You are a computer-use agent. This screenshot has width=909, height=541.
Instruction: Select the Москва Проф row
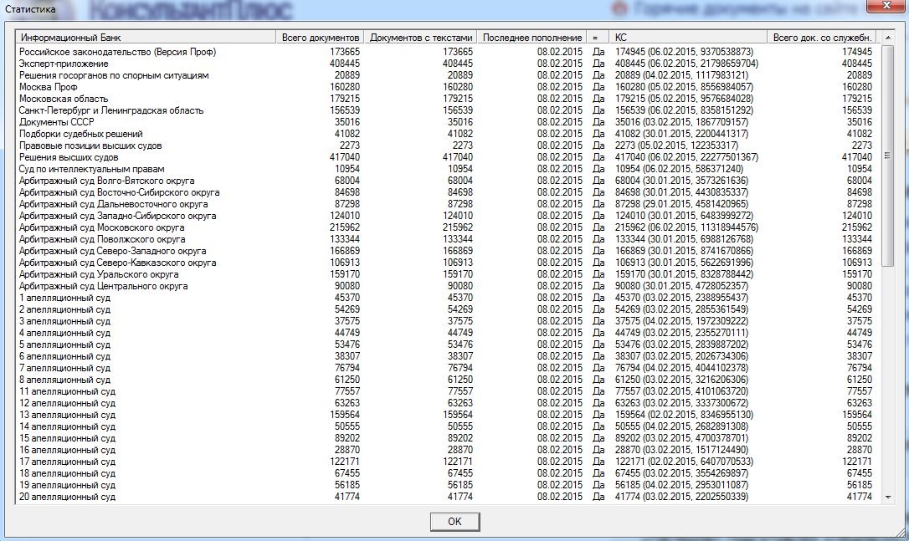pos(446,86)
